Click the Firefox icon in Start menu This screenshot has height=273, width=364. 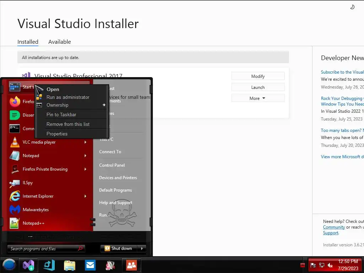coord(15,101)
